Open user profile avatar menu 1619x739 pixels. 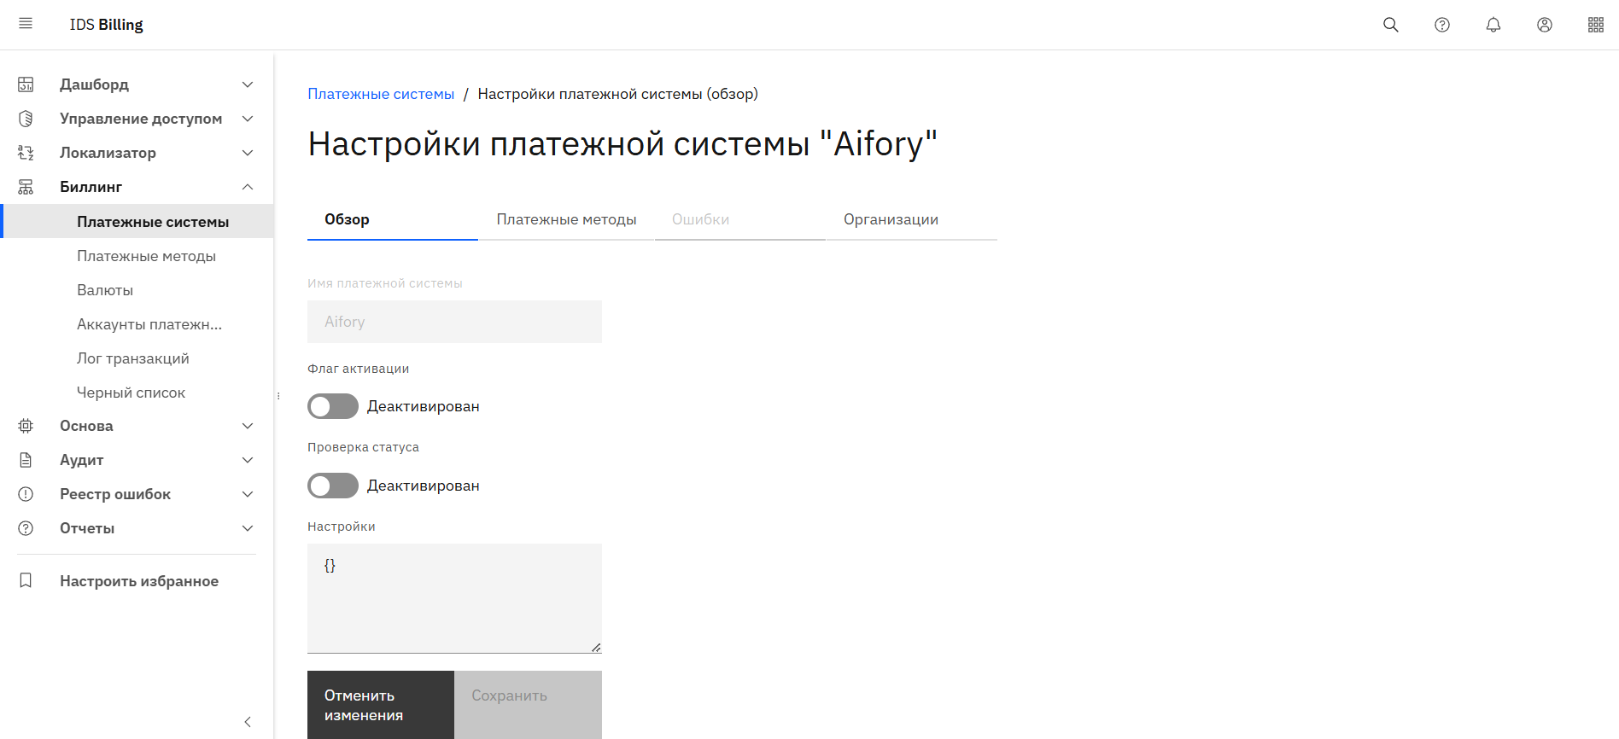[1544, 25]
